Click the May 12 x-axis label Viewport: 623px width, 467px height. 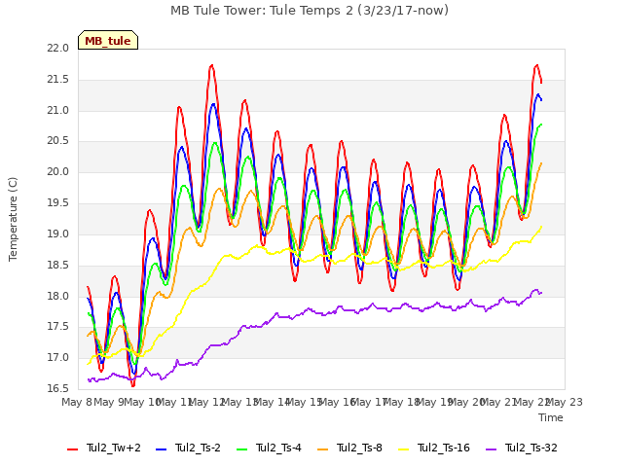[207, 402]
